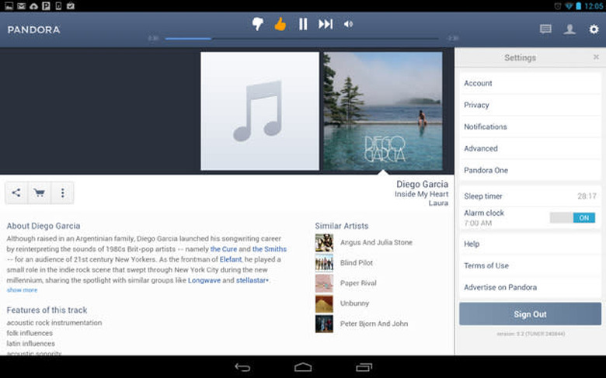Open the settings gear icon
The width and height of the screenshot is (606, 378).
pos(594,29)
